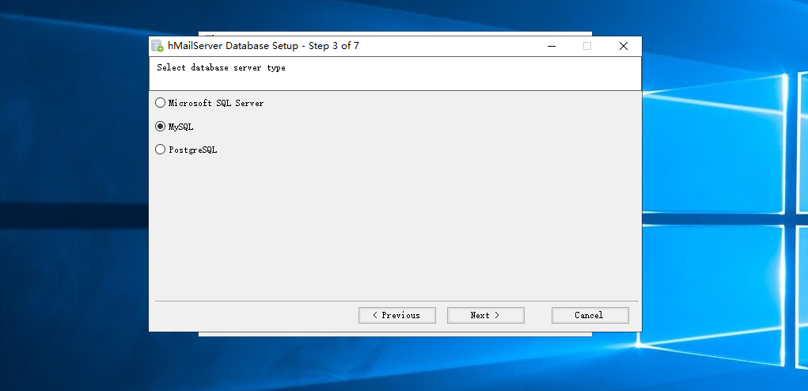Click the "Select database server type" header

pyautogui.click(x=221, y=68)
